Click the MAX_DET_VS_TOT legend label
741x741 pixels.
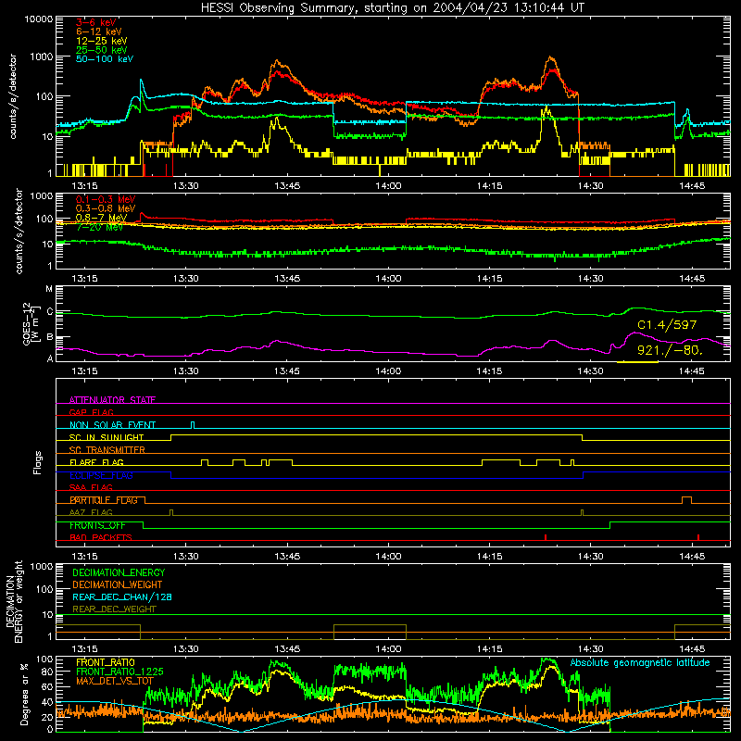[115, 681]
